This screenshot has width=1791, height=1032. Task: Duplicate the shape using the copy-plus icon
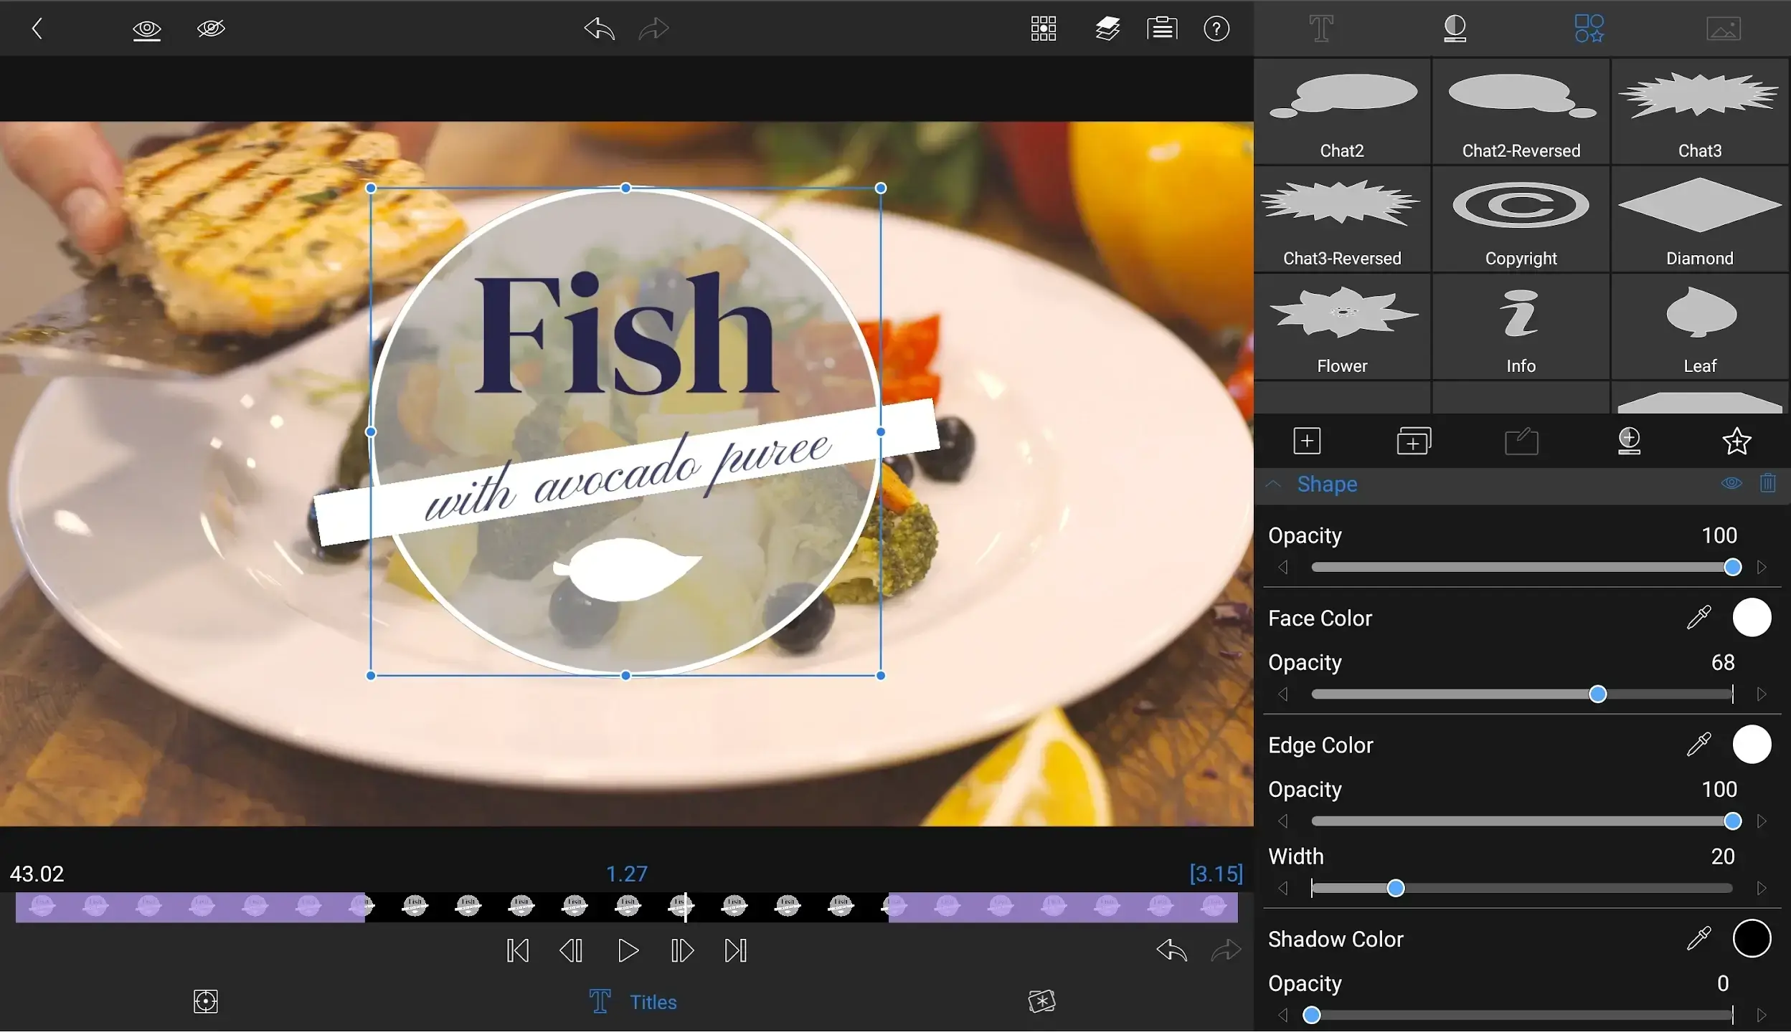point(1414,440)
